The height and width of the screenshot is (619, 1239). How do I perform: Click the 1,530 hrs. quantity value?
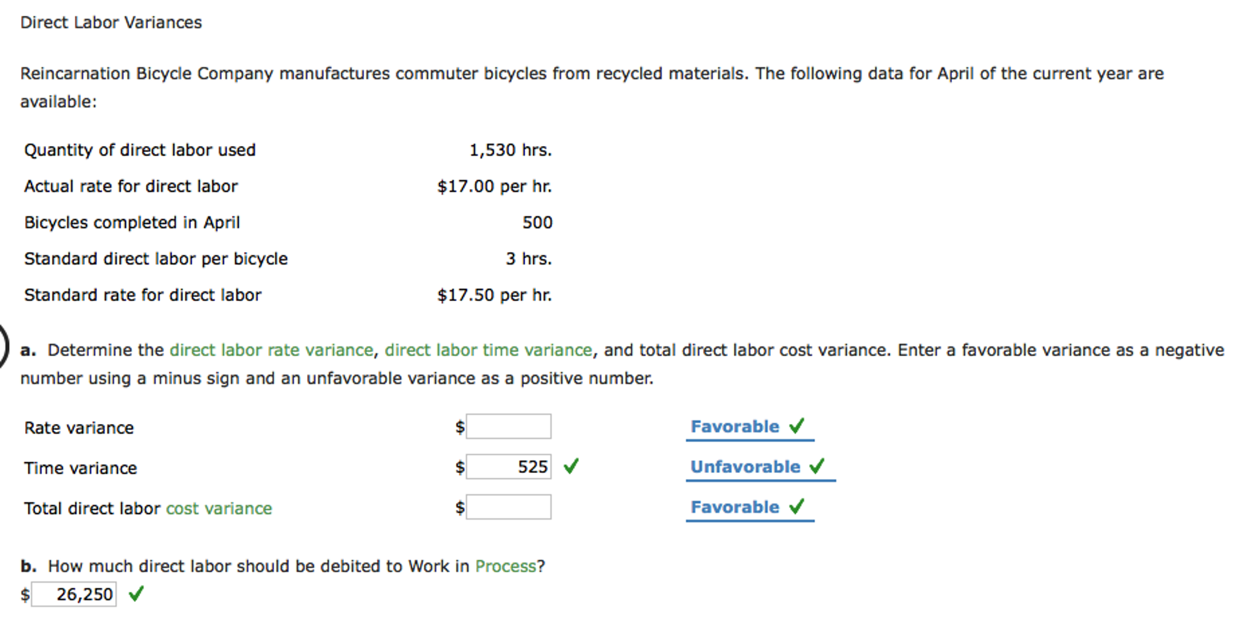(x=510, y=150)
